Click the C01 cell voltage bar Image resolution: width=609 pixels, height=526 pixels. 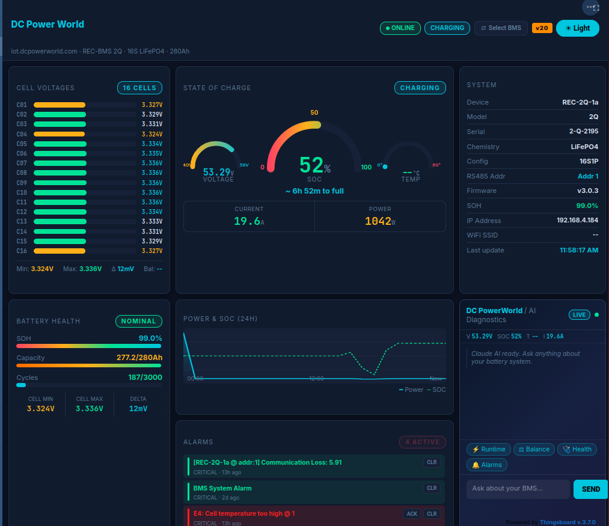click(85, 105)
